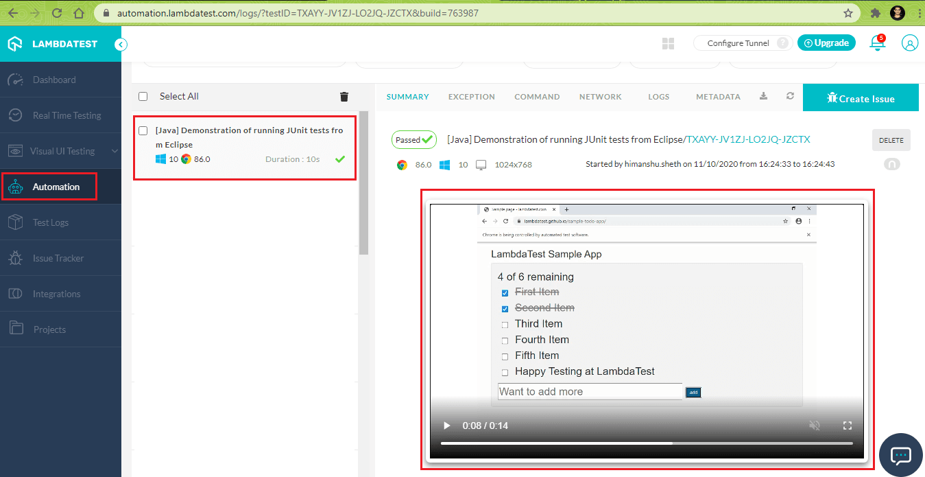
Task: Click the download icon beside Metadata tab
Action: 763,97
